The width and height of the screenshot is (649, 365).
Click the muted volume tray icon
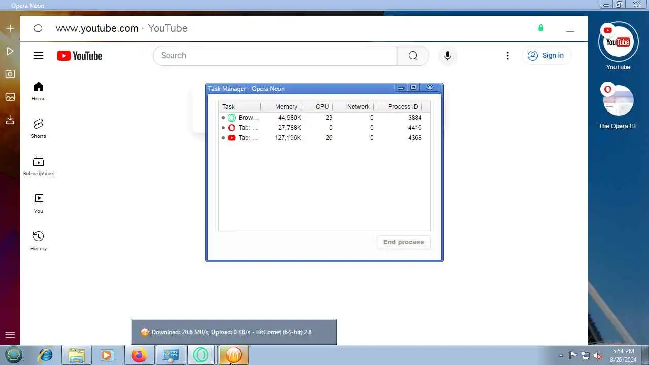click(x=598, y=355)
